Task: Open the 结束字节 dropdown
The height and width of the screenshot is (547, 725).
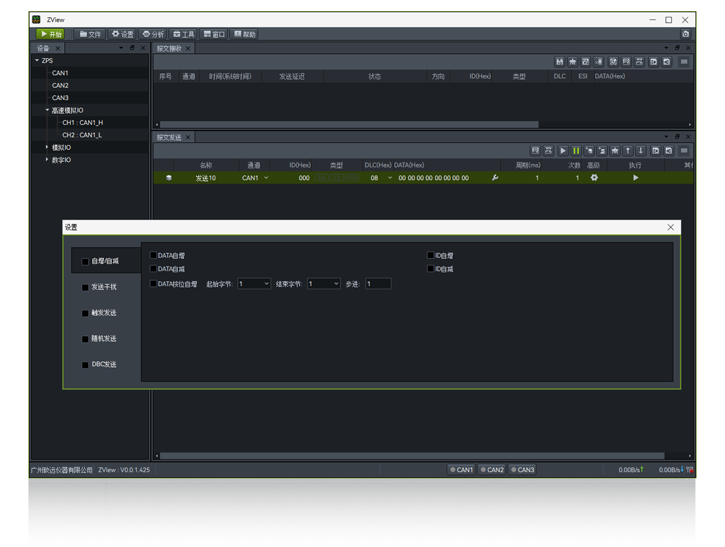Action: (x=323, y=284)
